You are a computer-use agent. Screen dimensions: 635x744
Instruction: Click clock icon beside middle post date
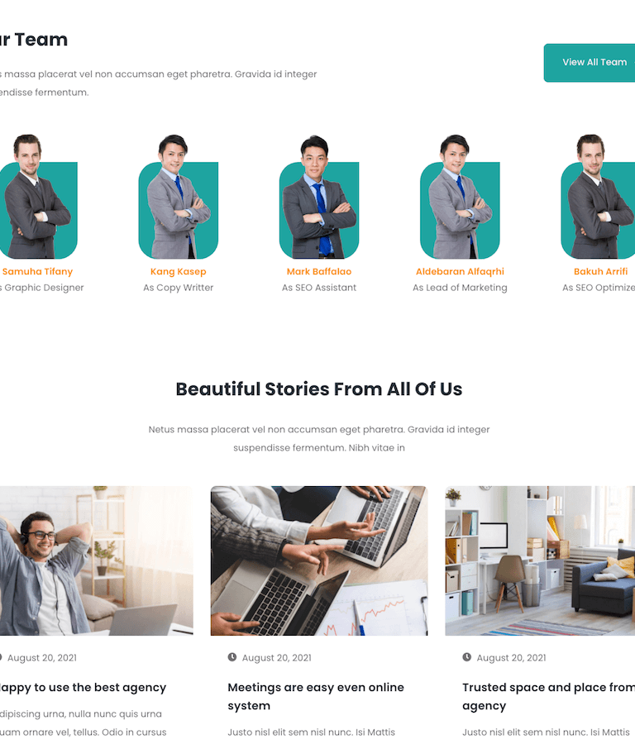coord(232,657)
